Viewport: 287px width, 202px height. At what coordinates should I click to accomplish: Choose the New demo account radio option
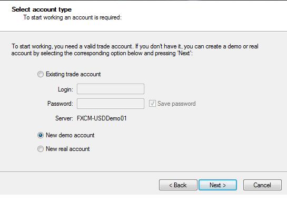click(x=41, y=135)
